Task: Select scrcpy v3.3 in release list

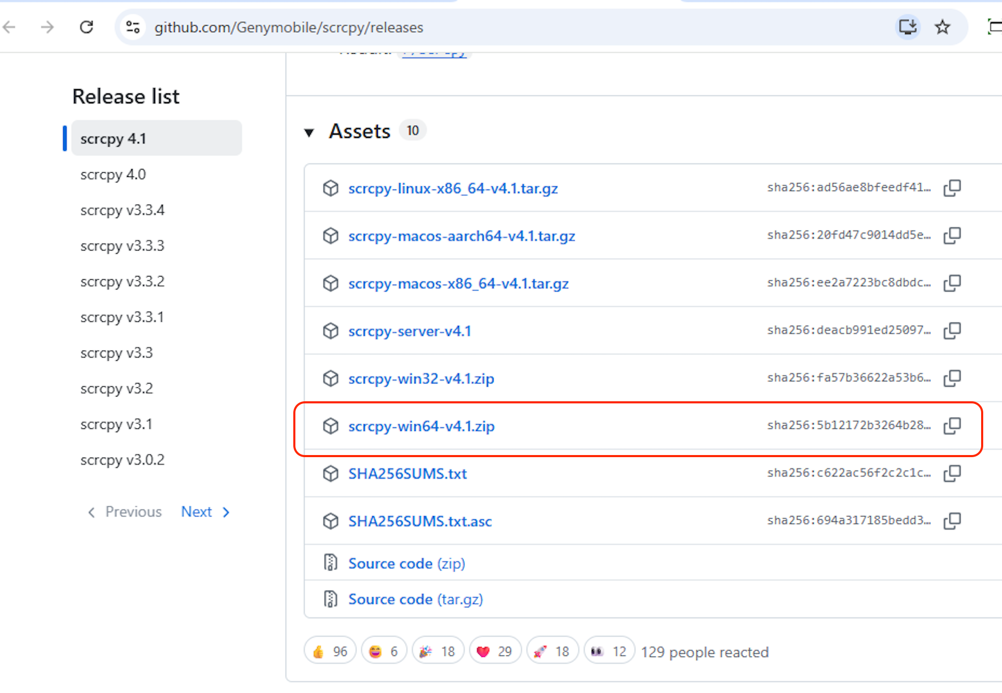Action: tap(116, 353)
